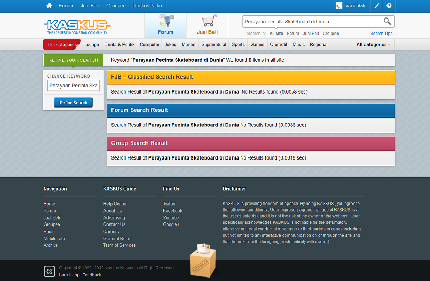The width and height of the screenshot is (430, 281).
Task: Open Radio link in footer
Action: tap(49, 232)
